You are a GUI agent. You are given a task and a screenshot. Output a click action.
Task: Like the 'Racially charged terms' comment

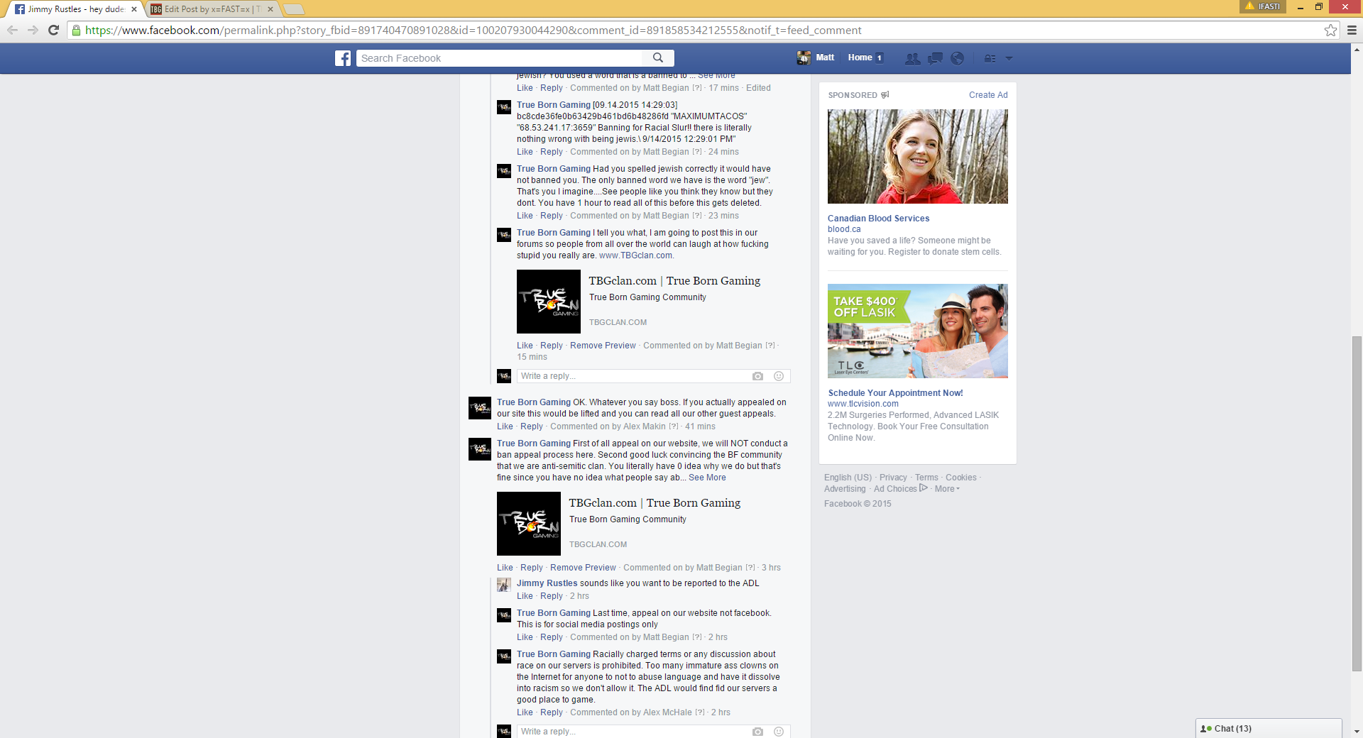pyautogui.click(x=525, y=712)
